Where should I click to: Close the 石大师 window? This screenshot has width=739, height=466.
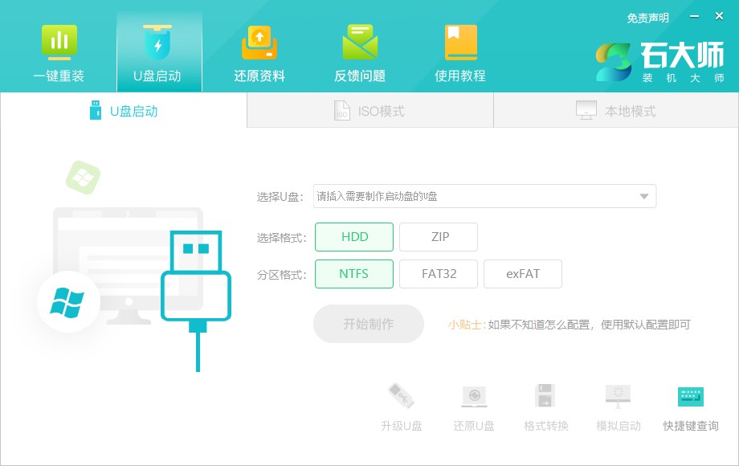click(719, 17)
